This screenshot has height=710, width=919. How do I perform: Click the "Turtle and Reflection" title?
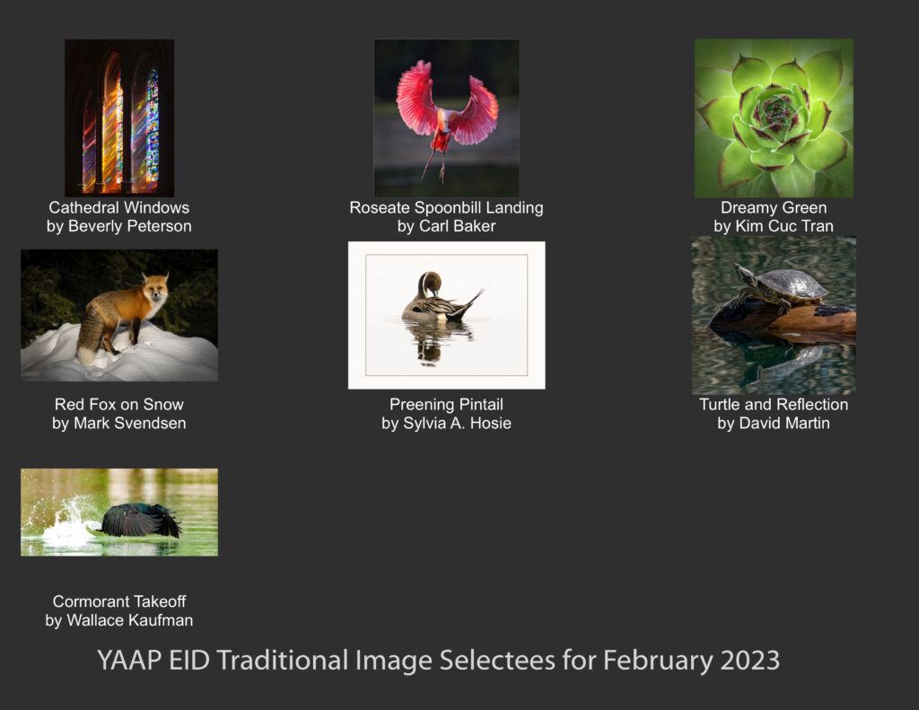(x=774, y=405)
